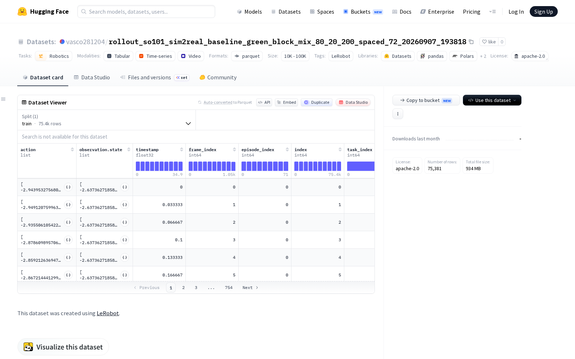Image resolution: width=575 pixels, height=359 pixels.
Task: Open the LeRobot link in description
Action: [108, 313]
